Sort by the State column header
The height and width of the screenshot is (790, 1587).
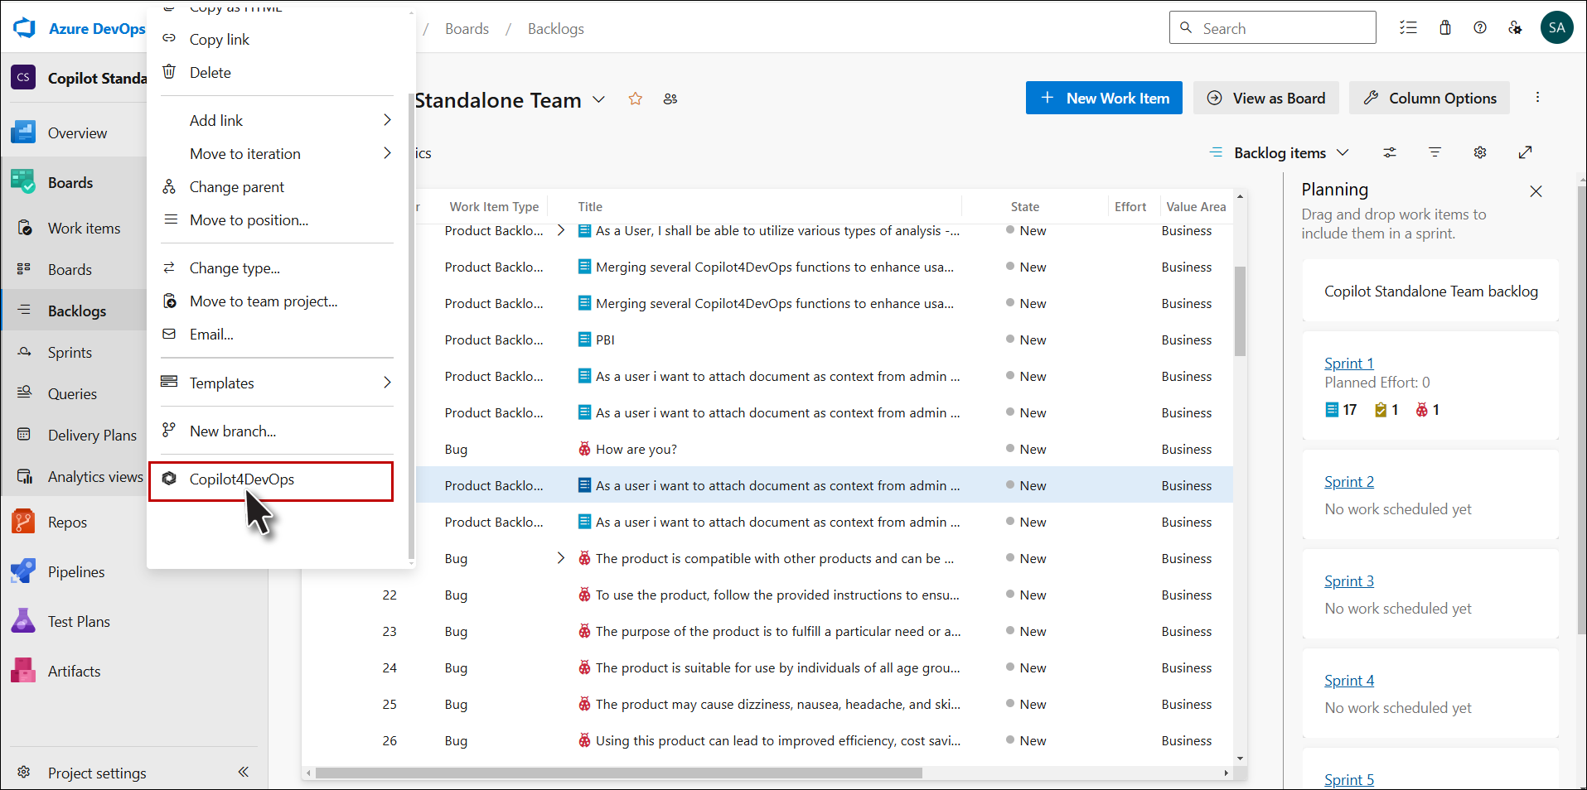click(x=1025, y=206)
